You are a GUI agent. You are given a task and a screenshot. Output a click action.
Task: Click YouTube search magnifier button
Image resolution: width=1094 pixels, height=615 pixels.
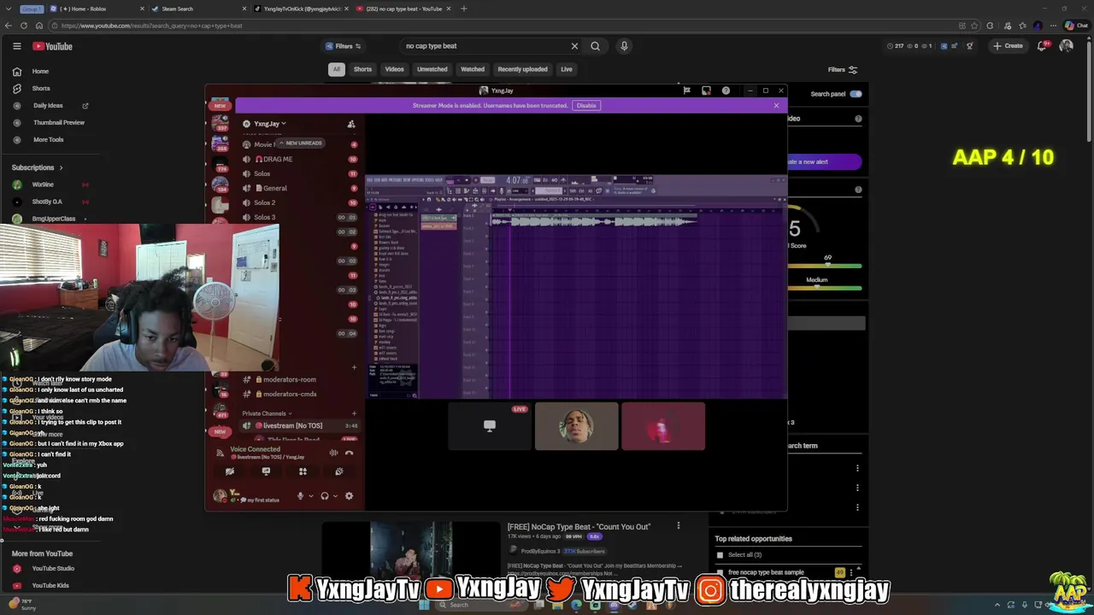tap(595, 46)
